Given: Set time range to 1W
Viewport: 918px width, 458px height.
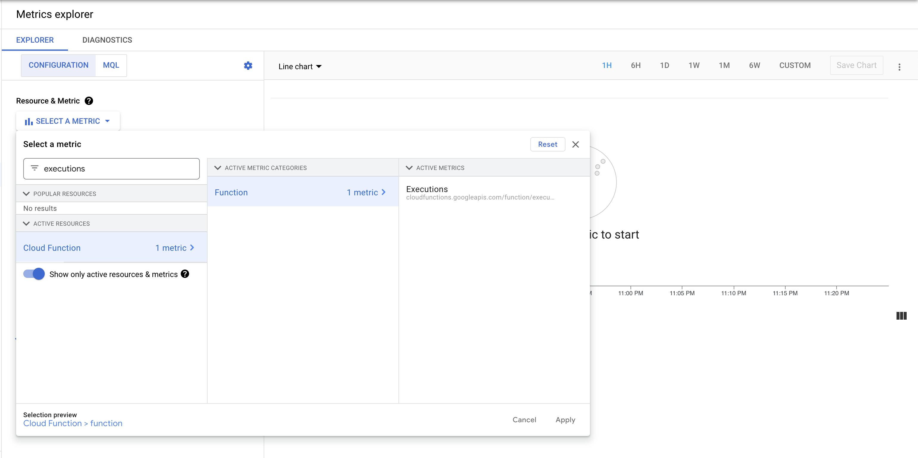Looking at the screenshot, I should click(x=694, y=66).
